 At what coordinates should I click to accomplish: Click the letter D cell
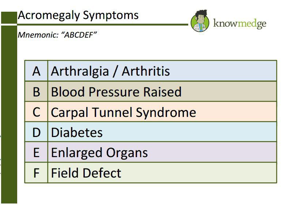point(36,132)
